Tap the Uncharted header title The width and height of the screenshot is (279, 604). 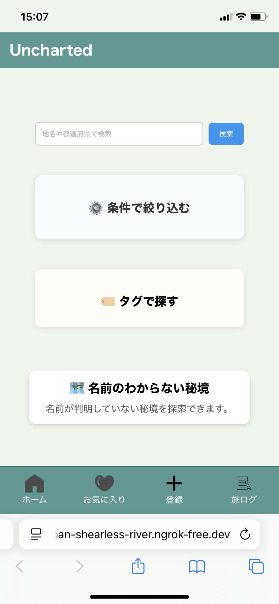[51, 50]
